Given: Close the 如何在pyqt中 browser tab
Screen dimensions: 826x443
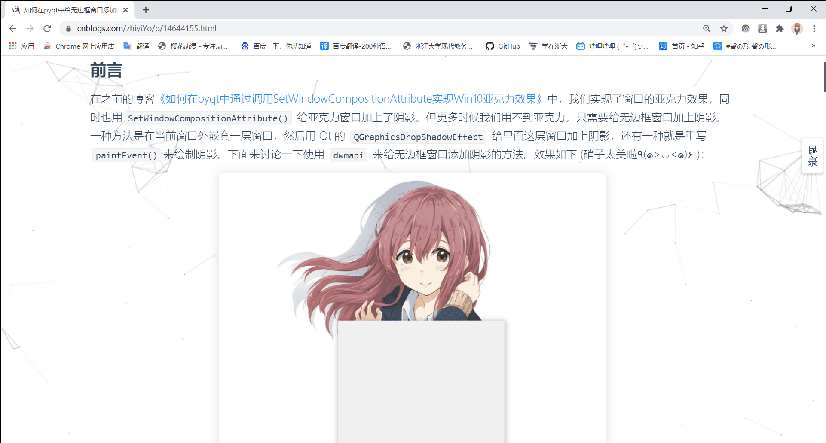Looking at the screenshot, I should click(x=125, y=10).
